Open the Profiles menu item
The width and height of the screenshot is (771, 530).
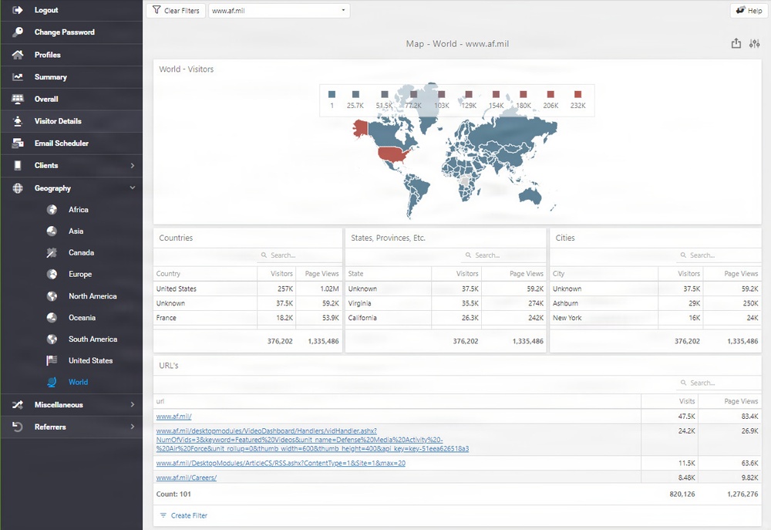pyautogui.click(x=71, y=55)
